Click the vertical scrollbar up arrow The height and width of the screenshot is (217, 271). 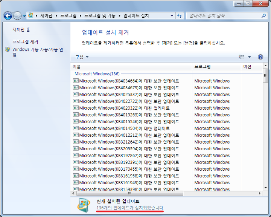[x=265, y=66]
